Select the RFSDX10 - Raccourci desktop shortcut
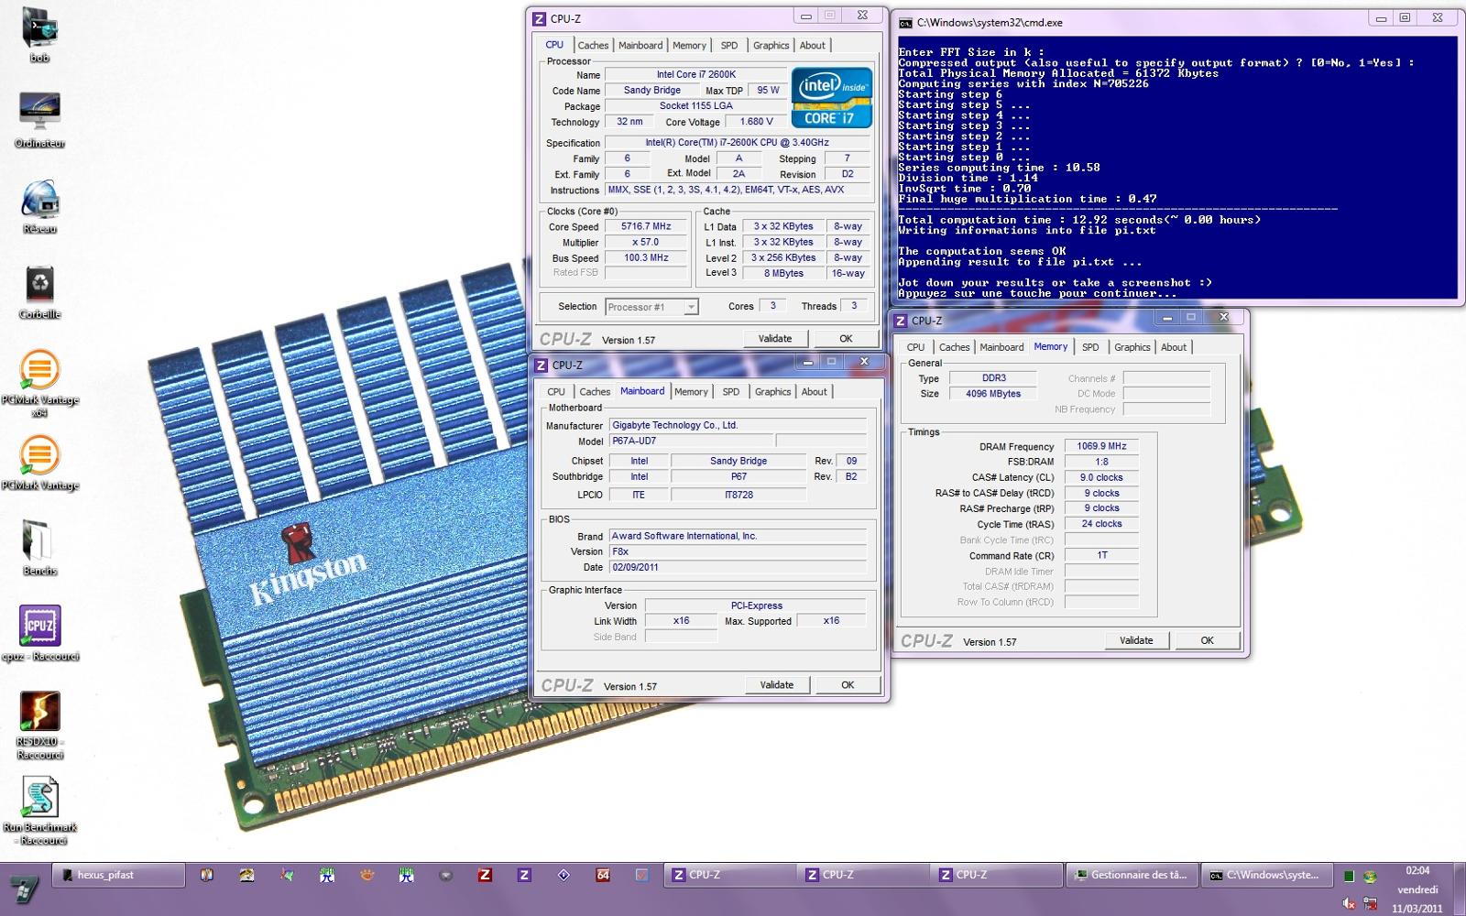 point(39,725)
